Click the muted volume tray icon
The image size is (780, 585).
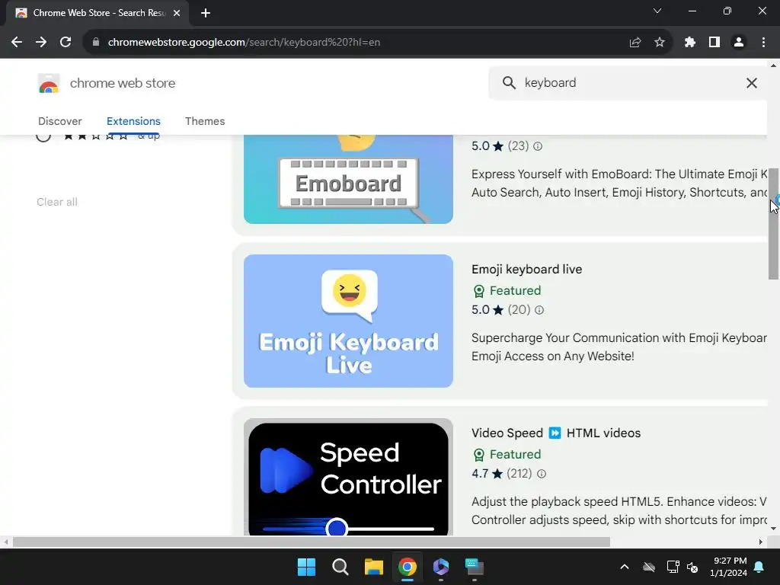click(x=692, y=567)
